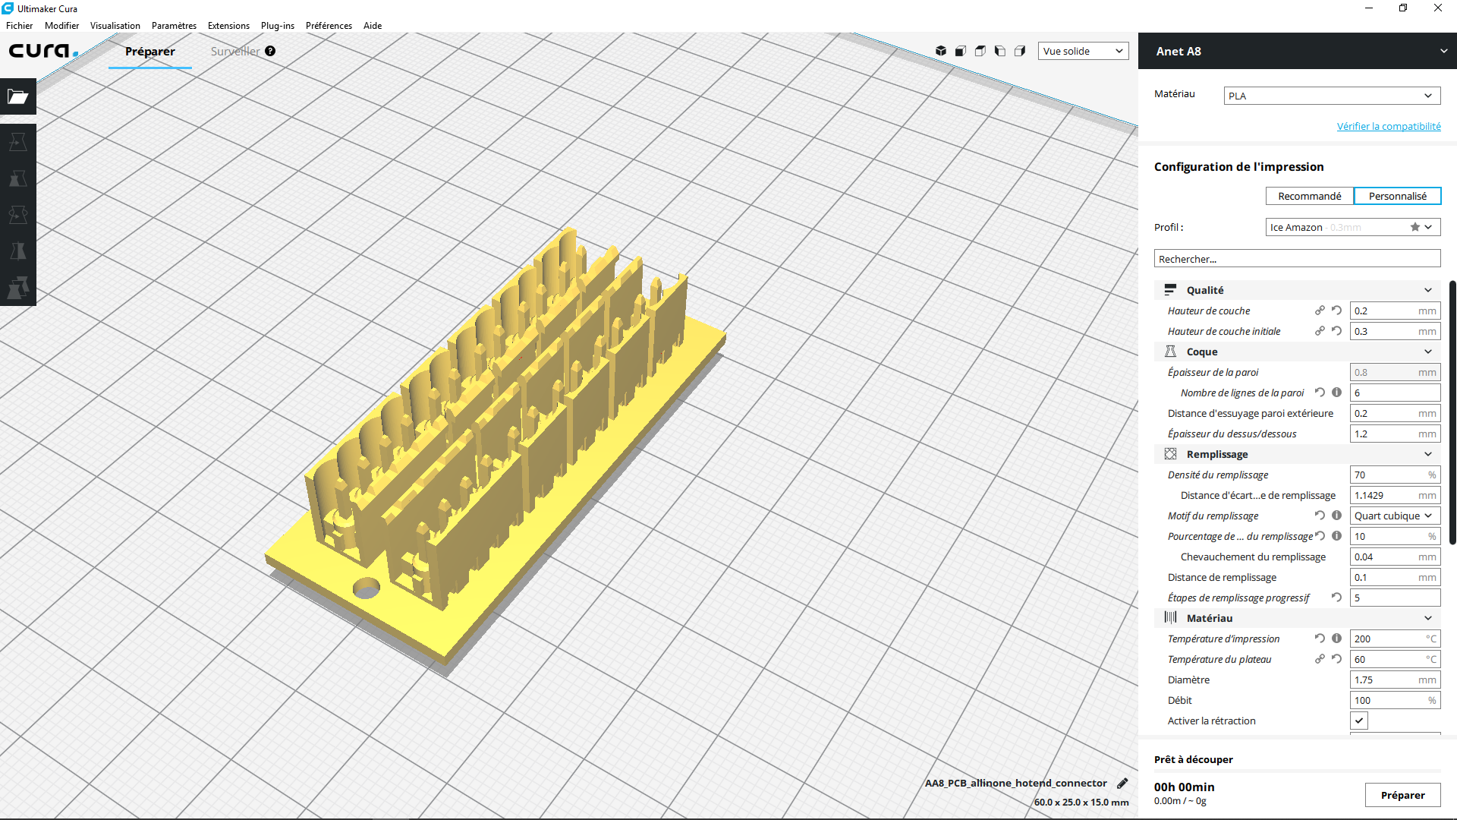Image resolution: width=1457 pixels, height=820 pixels.
Task: Click the settings panel vertical scrollbar
Action: 1452,412
